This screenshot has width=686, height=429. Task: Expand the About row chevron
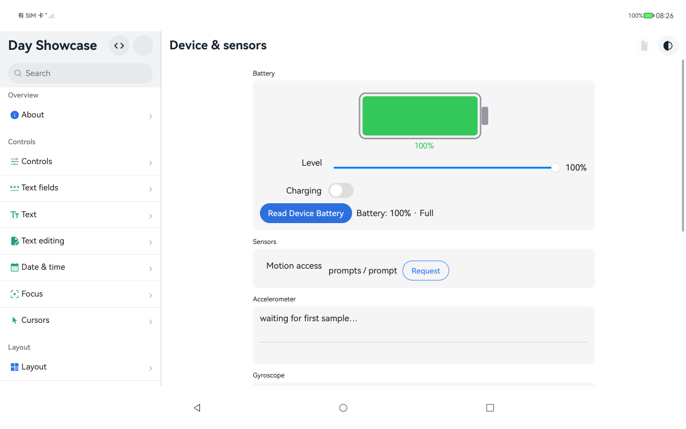151,116
